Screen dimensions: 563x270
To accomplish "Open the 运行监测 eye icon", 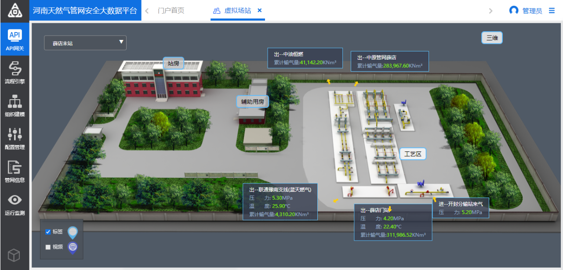I will click(15, 200).
